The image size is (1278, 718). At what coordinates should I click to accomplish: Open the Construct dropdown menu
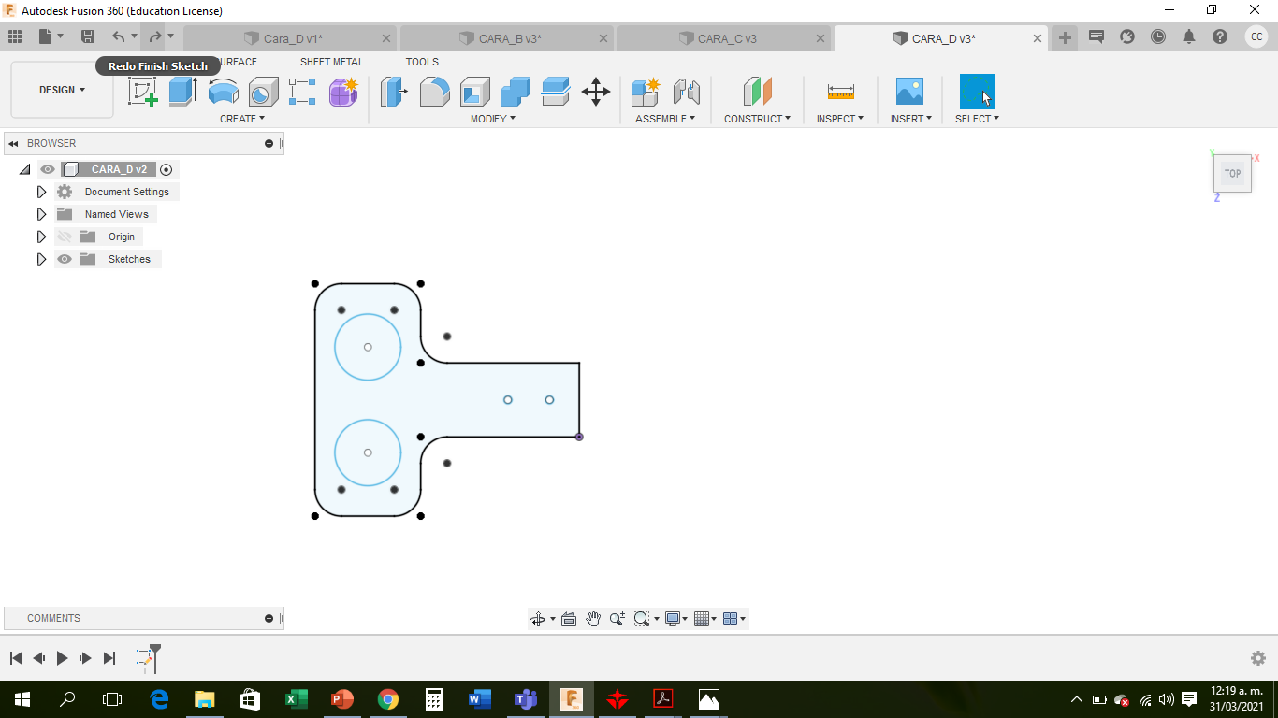click(758, 119)
